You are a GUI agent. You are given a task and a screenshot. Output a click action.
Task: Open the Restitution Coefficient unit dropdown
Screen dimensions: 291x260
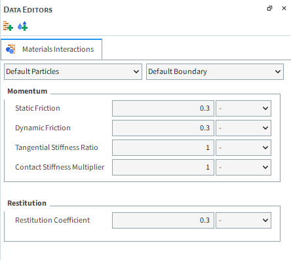[x=243, y=220]
